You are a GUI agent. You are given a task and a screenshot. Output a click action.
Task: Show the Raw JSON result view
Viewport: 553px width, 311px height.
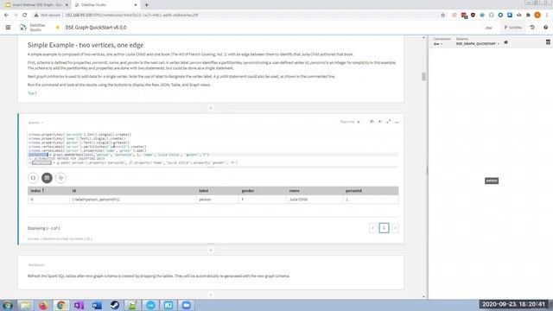point(33,178)
